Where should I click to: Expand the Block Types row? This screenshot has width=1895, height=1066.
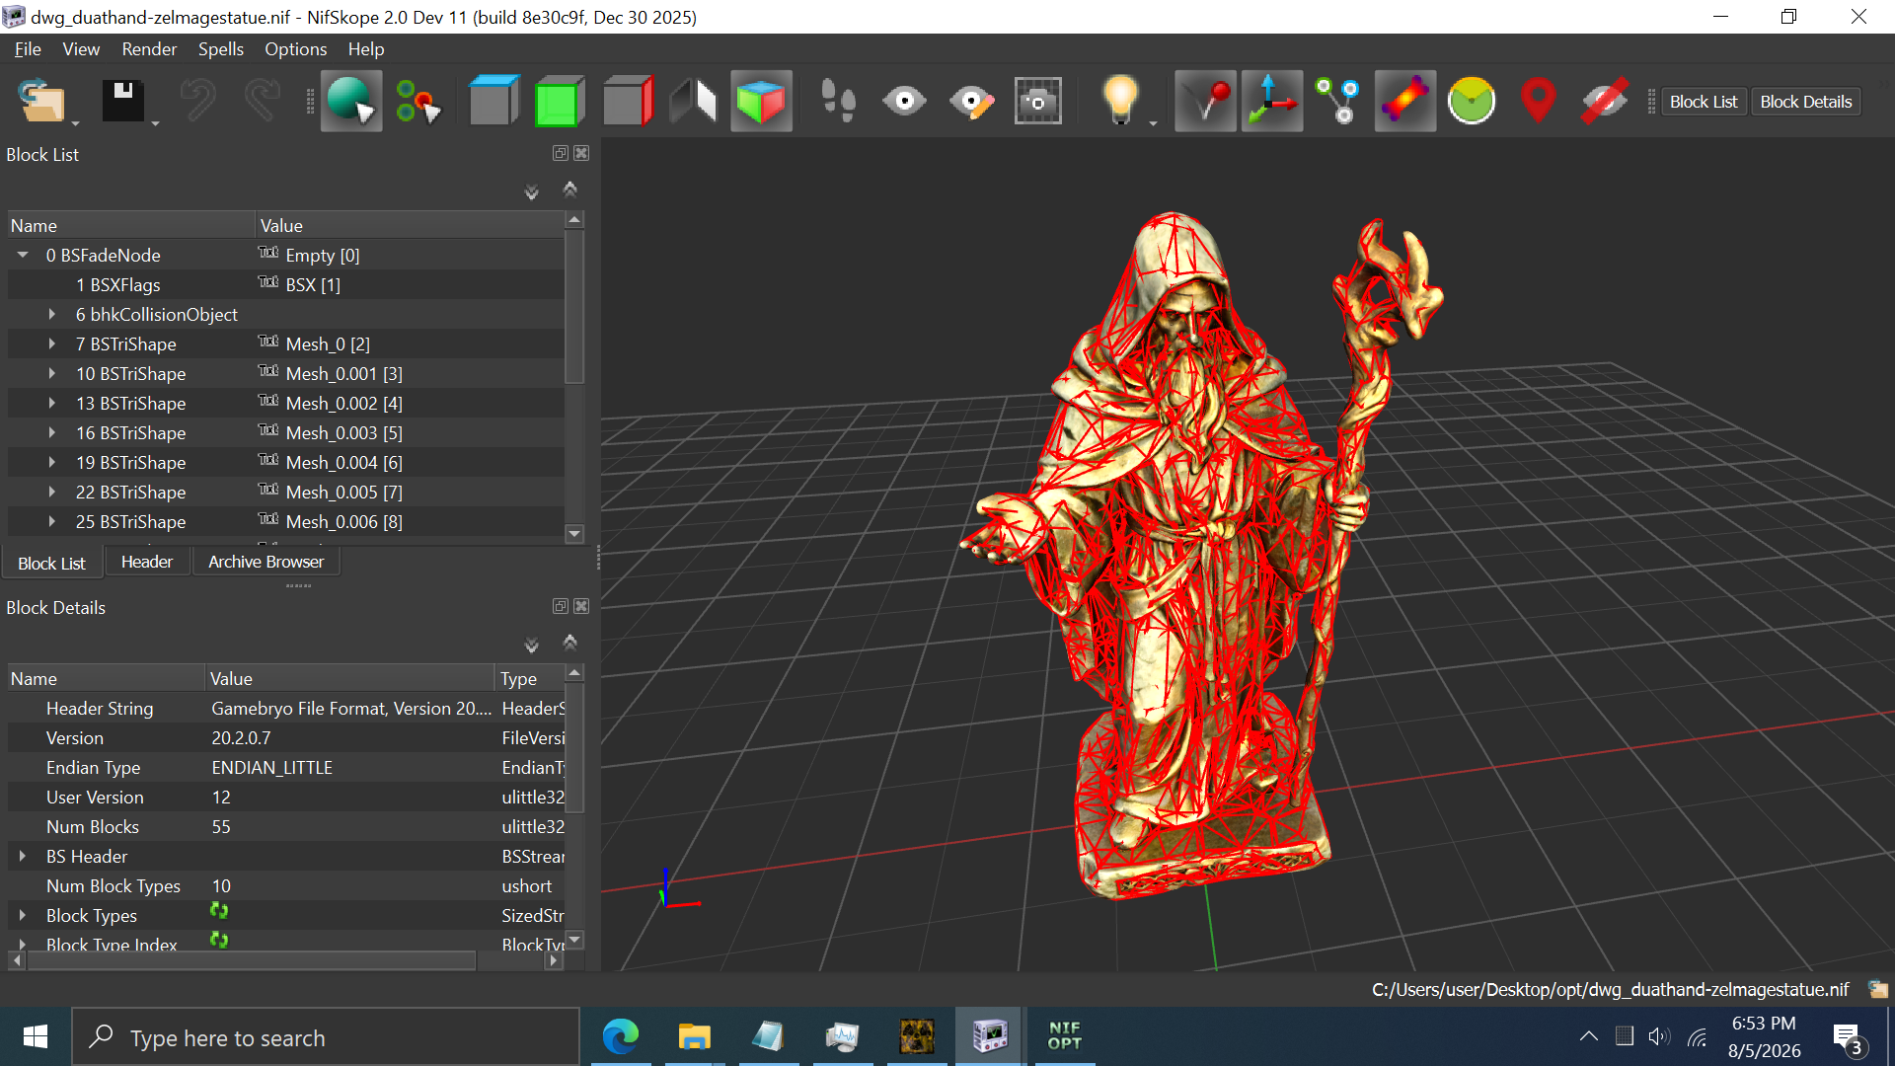click(23, 915)
